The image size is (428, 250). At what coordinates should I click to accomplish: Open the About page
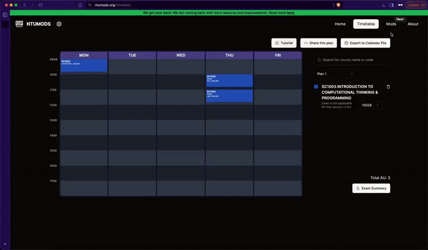[x=413, y=24]
